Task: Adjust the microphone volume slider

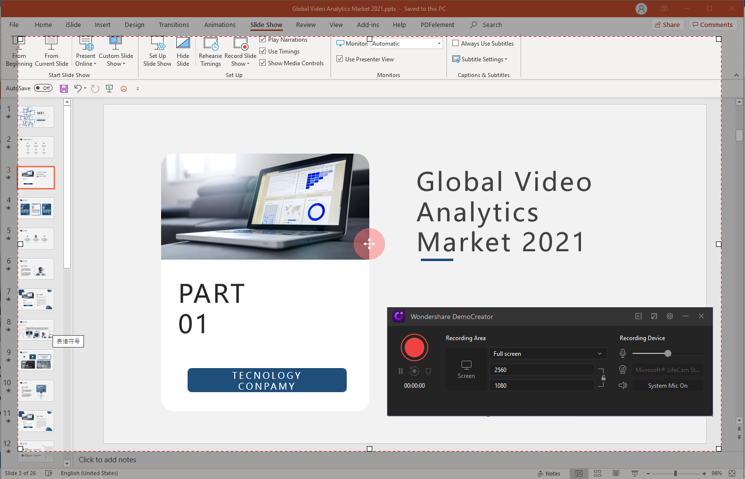Action: 667,353
